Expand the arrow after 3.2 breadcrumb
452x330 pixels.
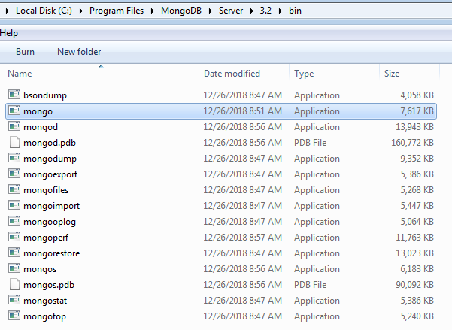[281, 11]
